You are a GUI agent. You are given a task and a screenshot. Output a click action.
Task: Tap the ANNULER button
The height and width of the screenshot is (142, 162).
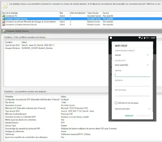coord(129,116)
